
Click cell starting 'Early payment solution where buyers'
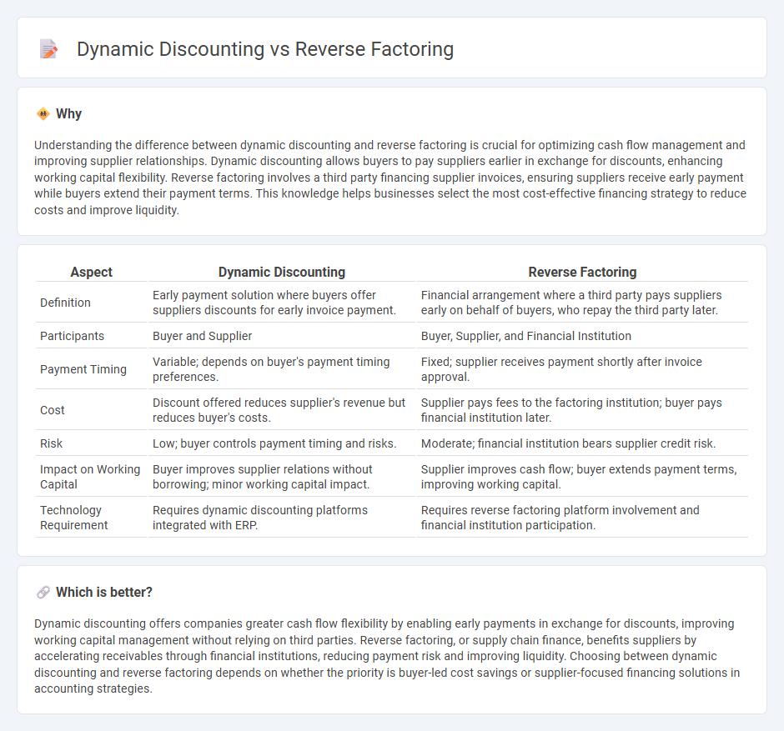[282, 303]
